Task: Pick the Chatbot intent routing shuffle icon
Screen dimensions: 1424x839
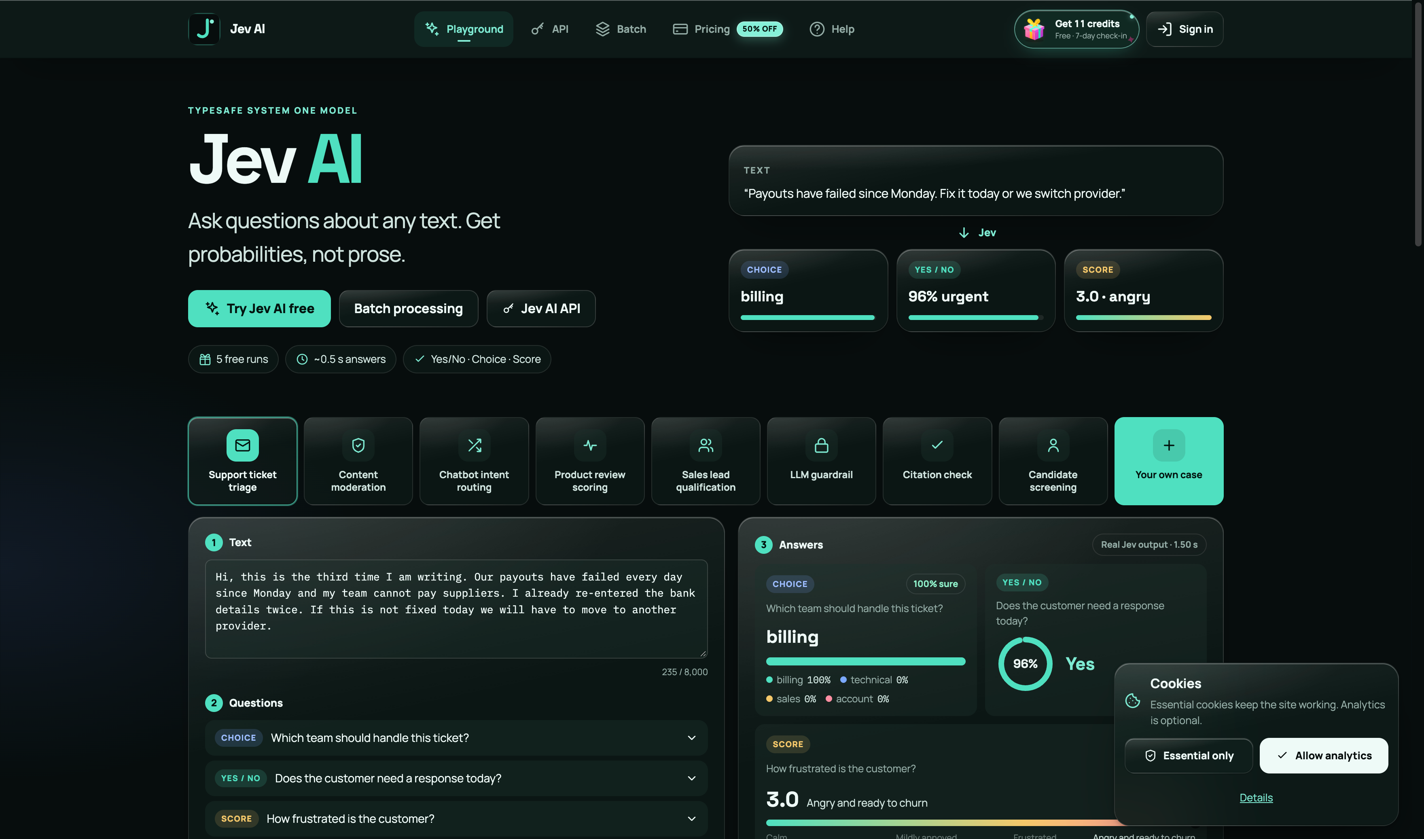Action: point(474,445)
